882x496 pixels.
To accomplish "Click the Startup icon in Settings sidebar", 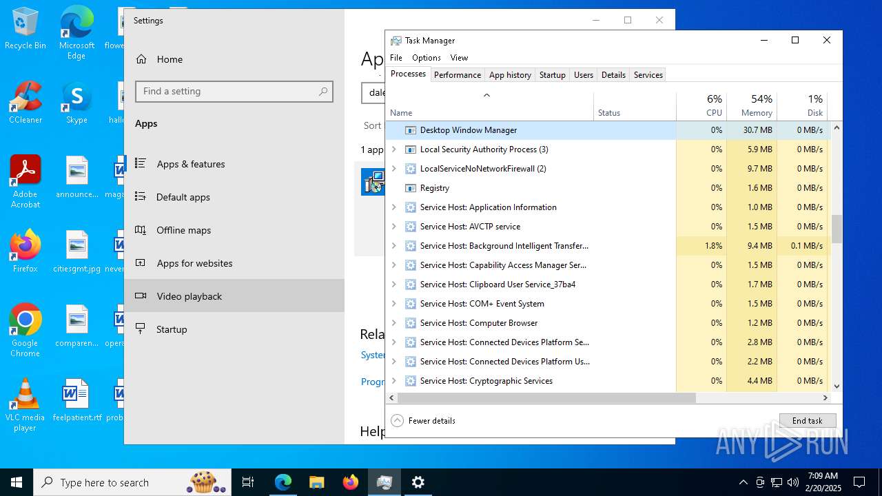I will pyautogui.click(x=141, y=329).
